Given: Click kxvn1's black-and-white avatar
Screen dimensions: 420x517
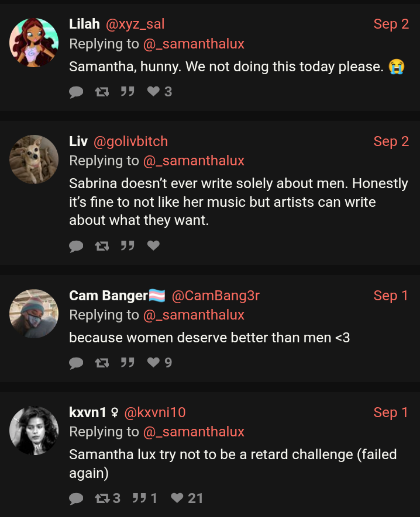Looking at the screenshot, I should point(34,431).
